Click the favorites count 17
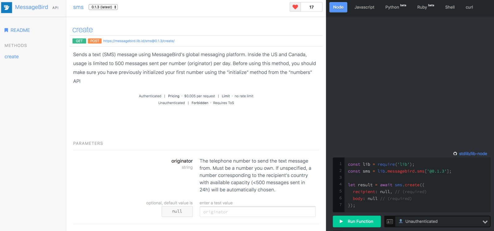 (x=312, y=7)
